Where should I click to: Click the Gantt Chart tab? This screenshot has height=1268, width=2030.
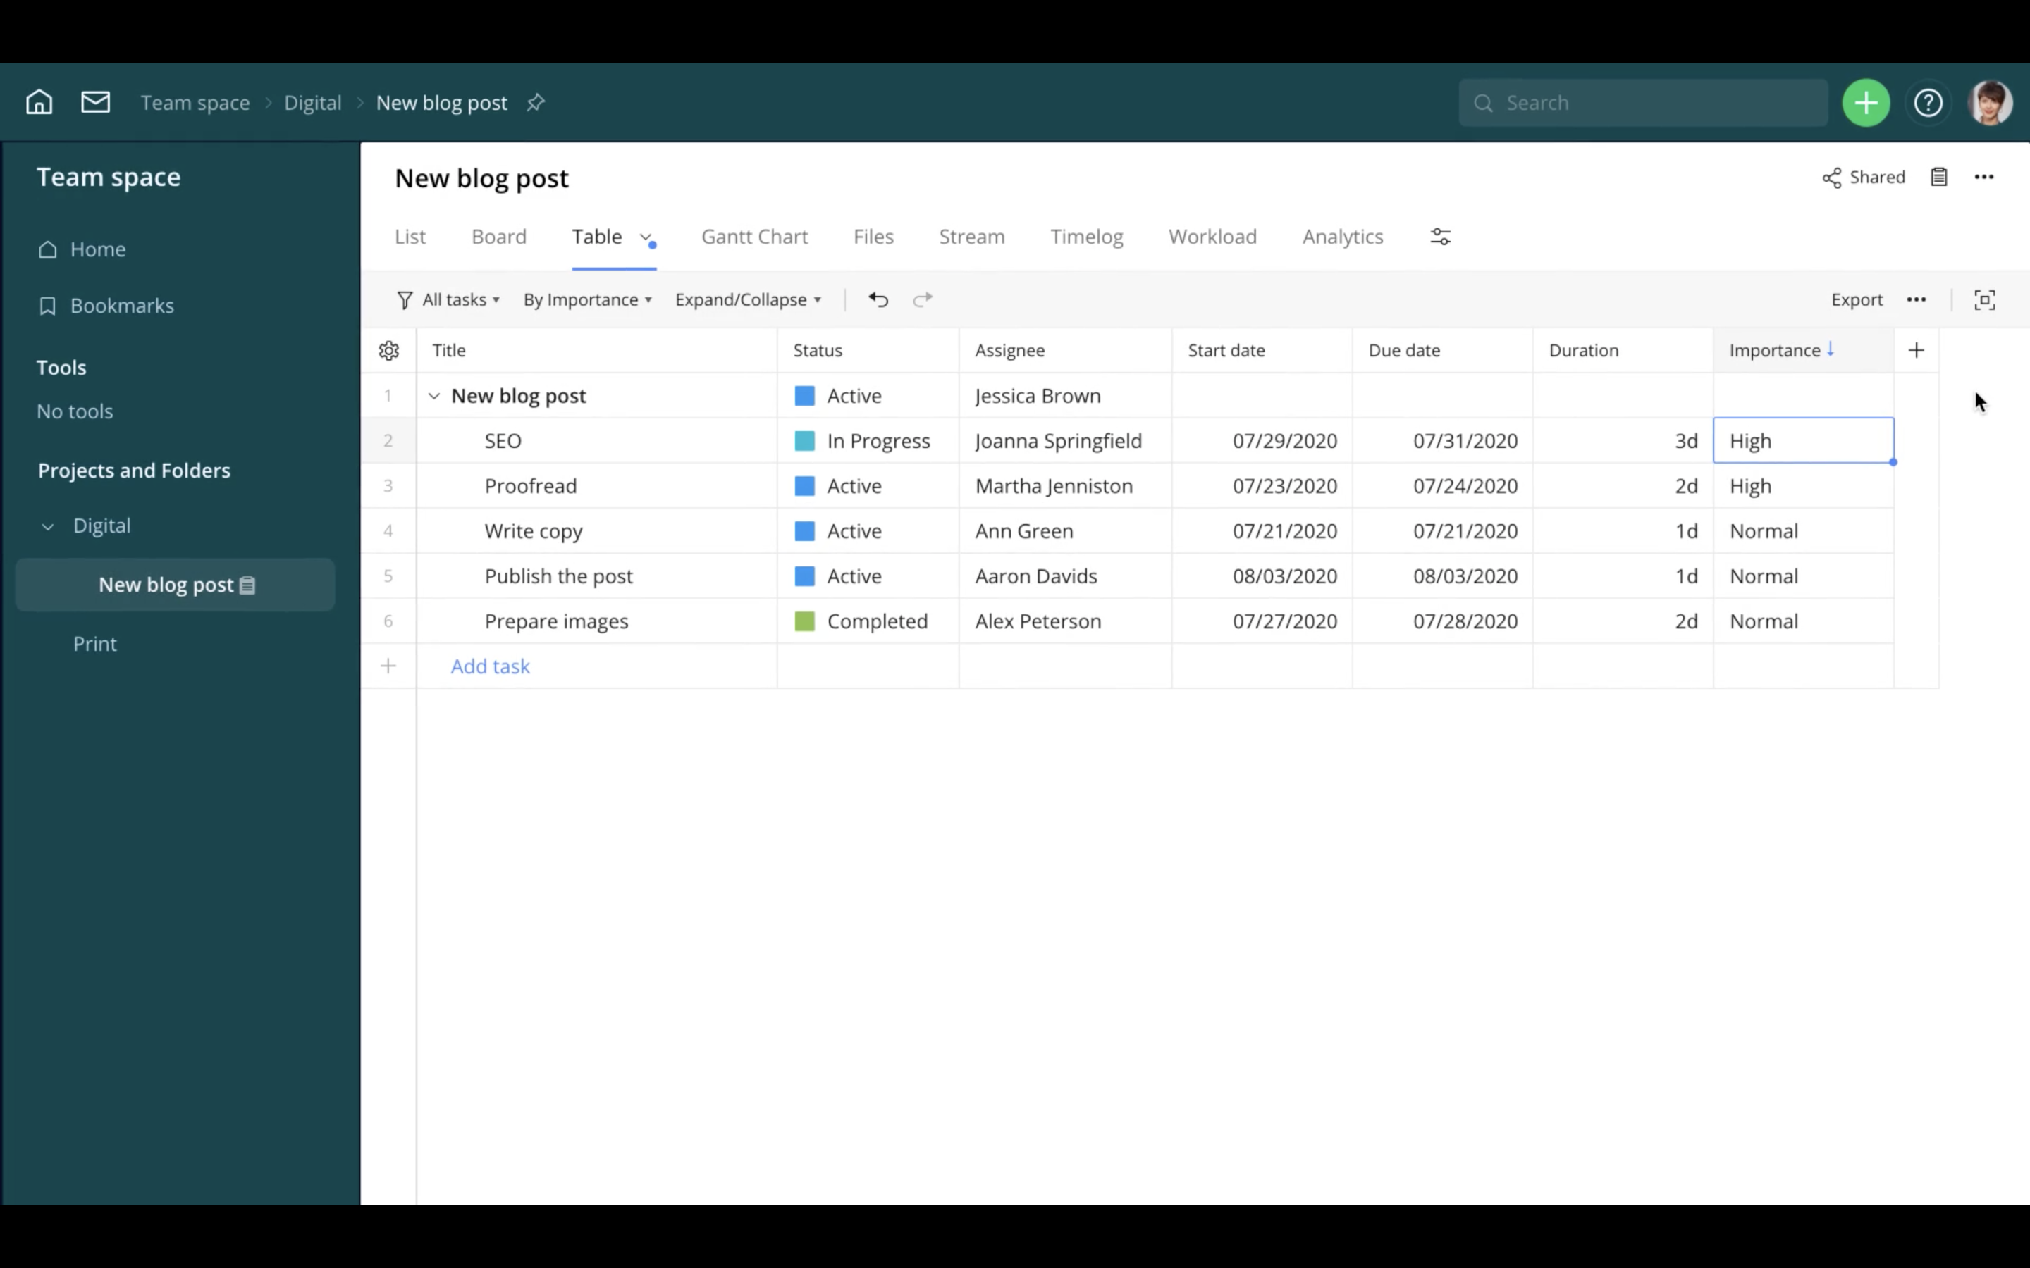click(x=754, y=235)
